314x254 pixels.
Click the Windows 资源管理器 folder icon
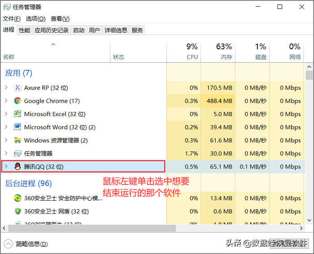(x=17, y=140)
